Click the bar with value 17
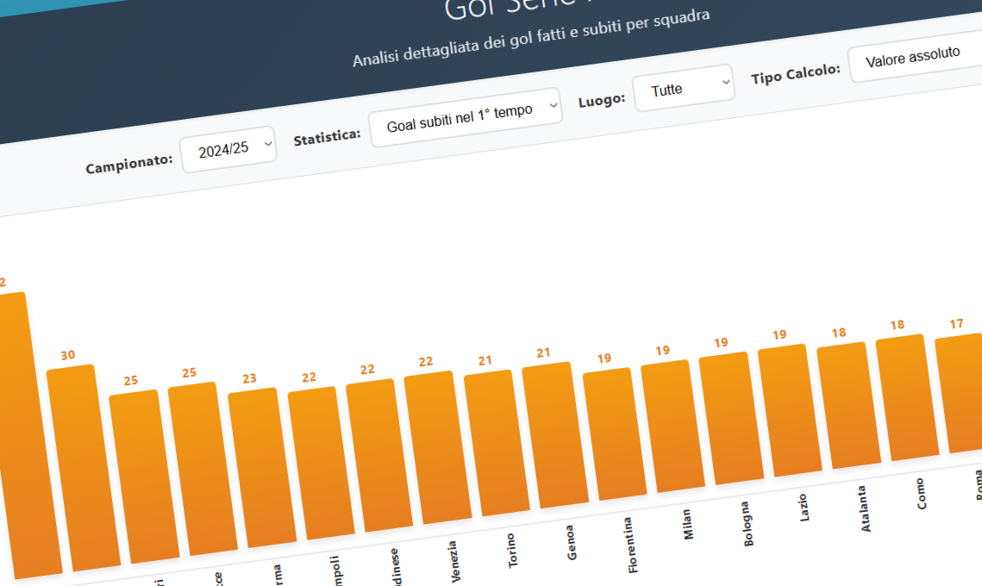This screenshot has width=982, height=586. point(963,393)
